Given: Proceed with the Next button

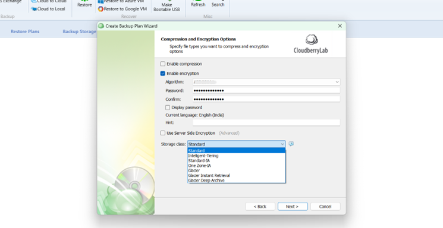Looking at the screenshot, I should click(293, 207).
